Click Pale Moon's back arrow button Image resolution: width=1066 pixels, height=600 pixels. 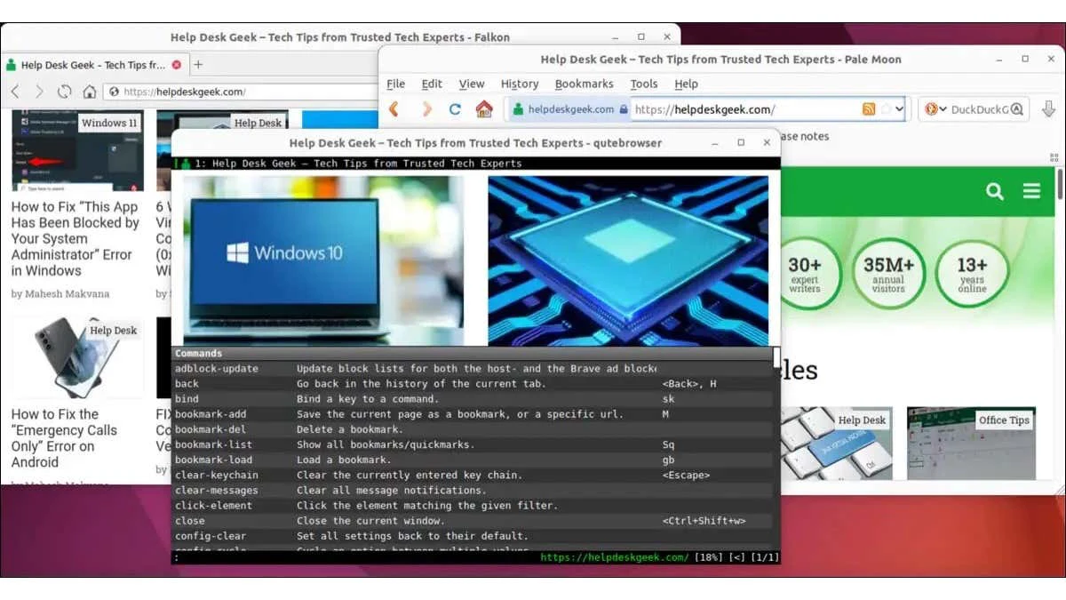394,109
